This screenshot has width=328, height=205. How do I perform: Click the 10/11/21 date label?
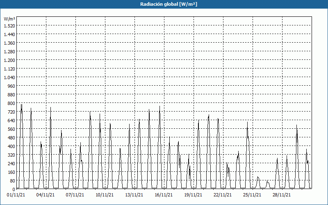pos(105,195)
